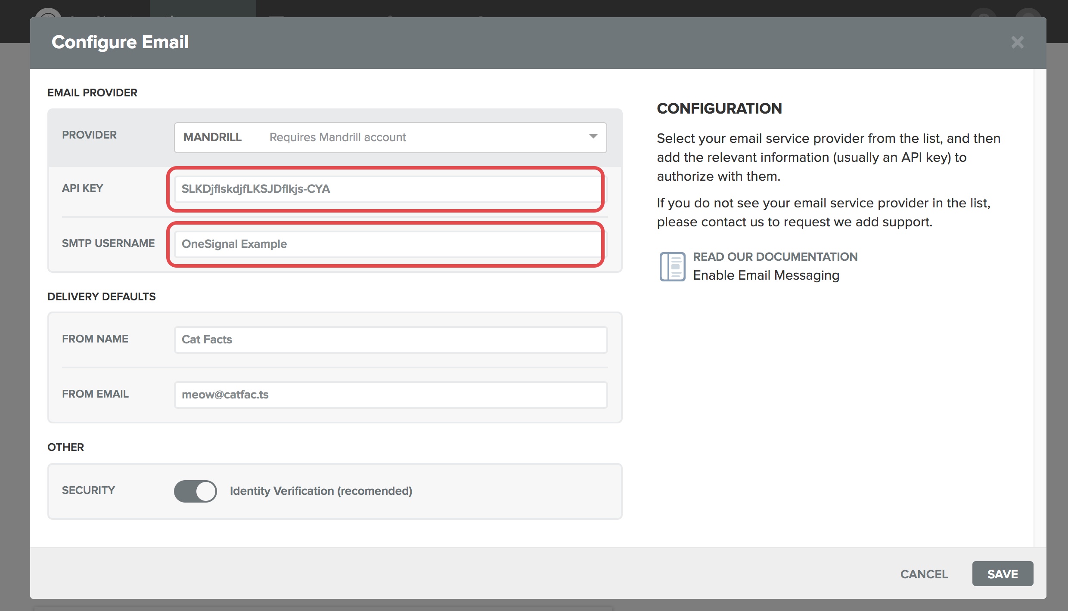This screenshot has height=611, width=1068.
Task: Edit the From Name field
Action: click(x=391, y=339)
